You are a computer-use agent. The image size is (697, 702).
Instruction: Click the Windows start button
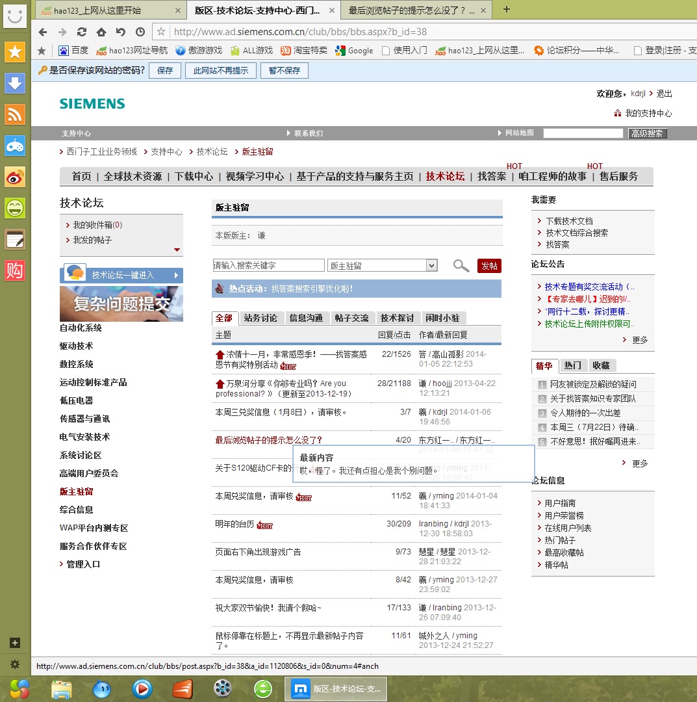19,689
